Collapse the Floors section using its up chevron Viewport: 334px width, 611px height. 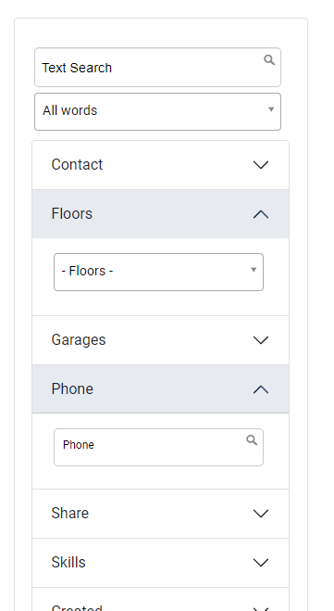point(261,214)
